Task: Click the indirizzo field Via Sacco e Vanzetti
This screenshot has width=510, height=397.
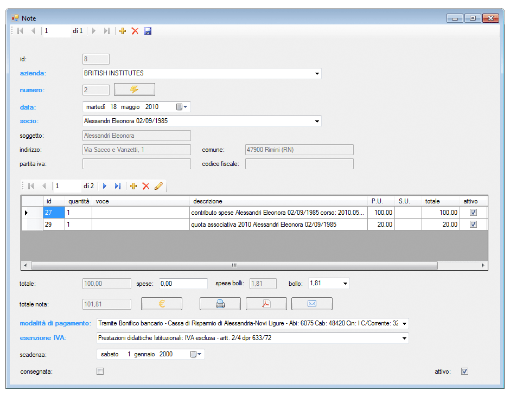Action: [x=137, y=150]
